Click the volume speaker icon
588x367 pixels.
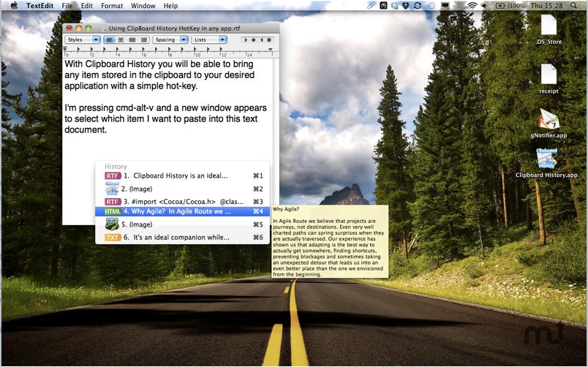[x=484, y=6]
